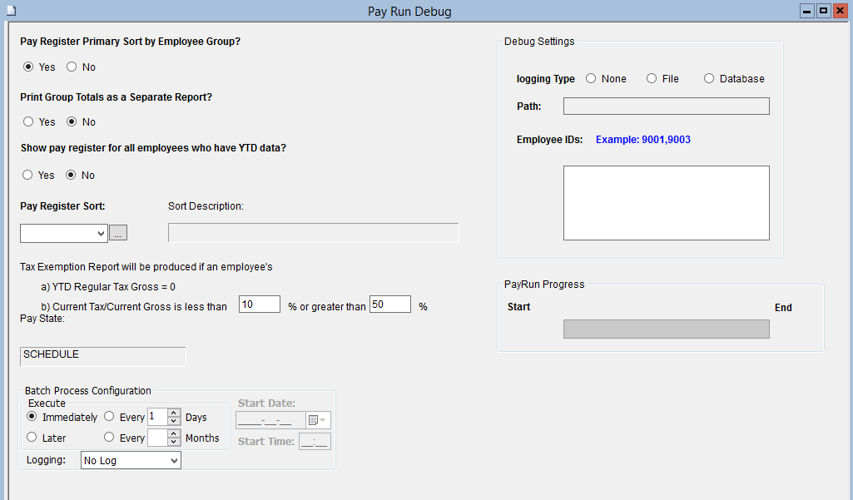853x500 pixels.
Task: Set logging type to Database
Action: tap(709, 79)
